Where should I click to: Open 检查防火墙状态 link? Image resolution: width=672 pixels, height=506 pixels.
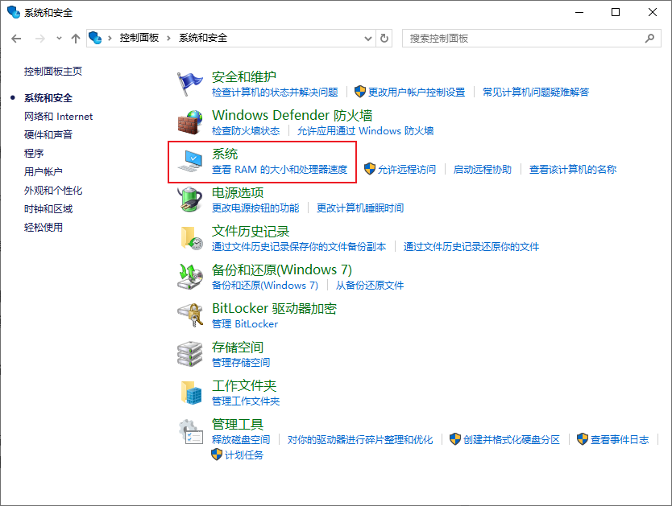[246, 131]
